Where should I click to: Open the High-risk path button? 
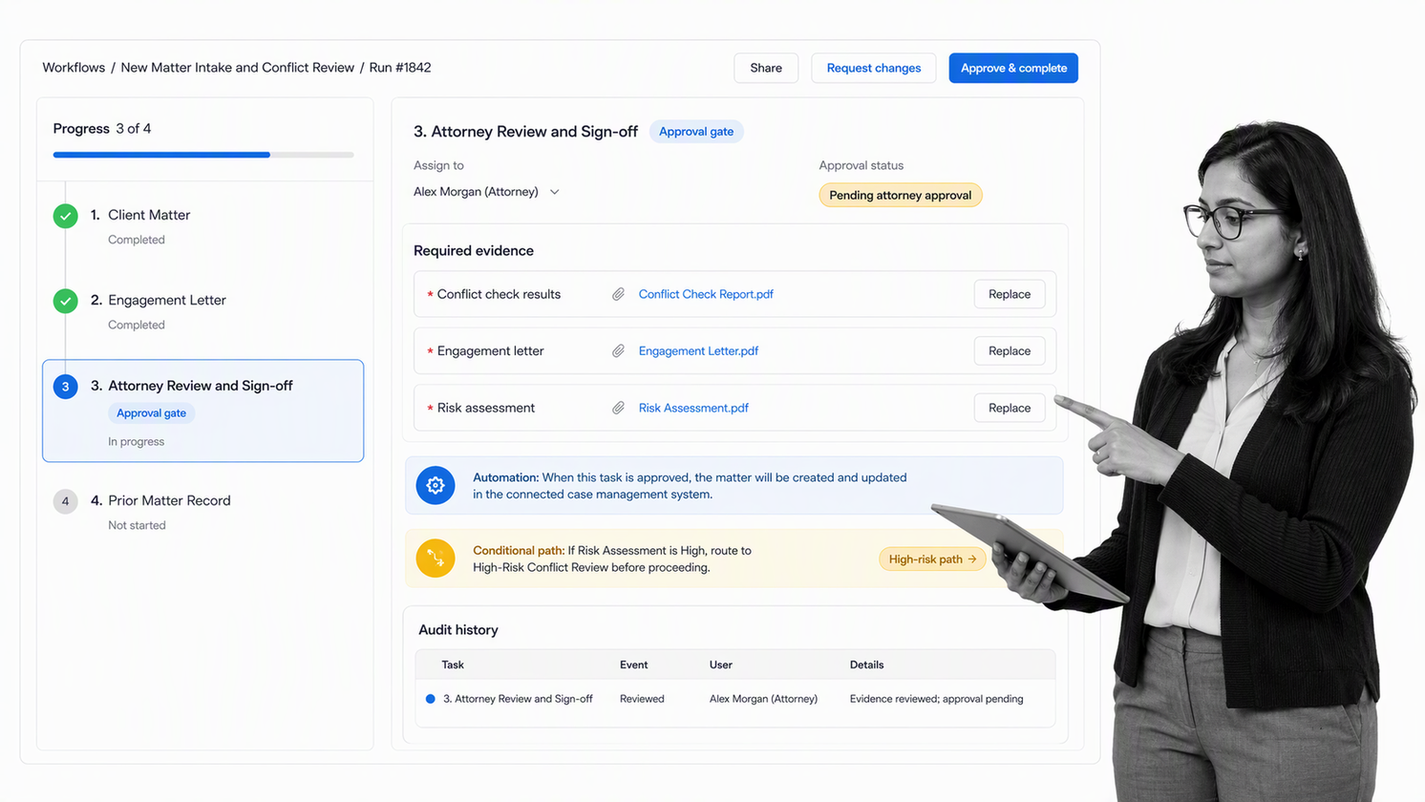pos(932,559)
